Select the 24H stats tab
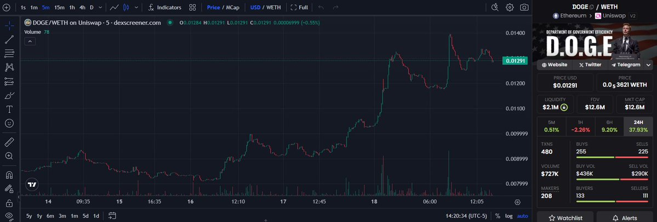The height and width of the screenshot is (222, 657). (x=638, y=126)
